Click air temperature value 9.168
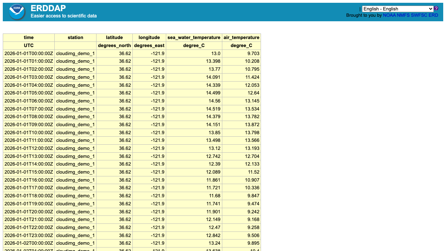Image resolution: width=446 pixels, height=251 pixels. click(x=241, y=220)
